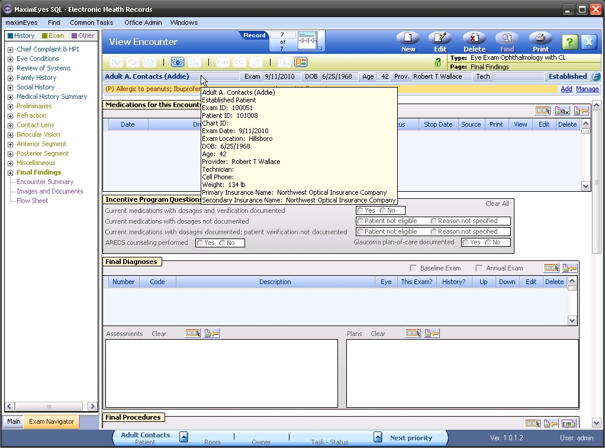Click the Plans document-with-arrow icon
Image resolution: width=605 pixels, height=448 pixels.
pos(432,333)
